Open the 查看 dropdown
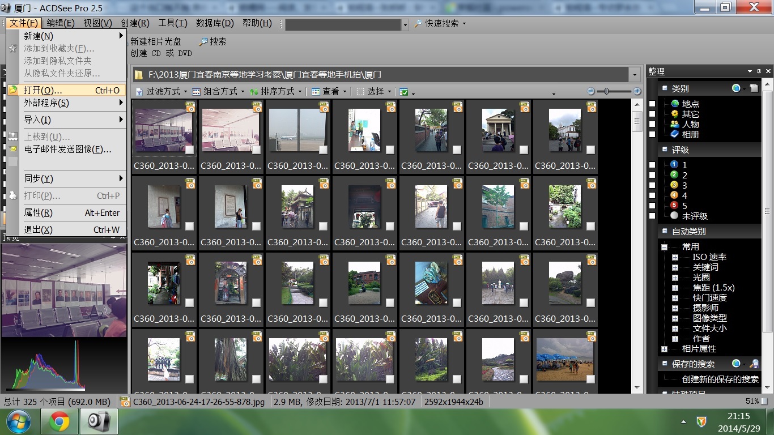The height and width of the screenshot is (435, 774). tap(329, 91)
